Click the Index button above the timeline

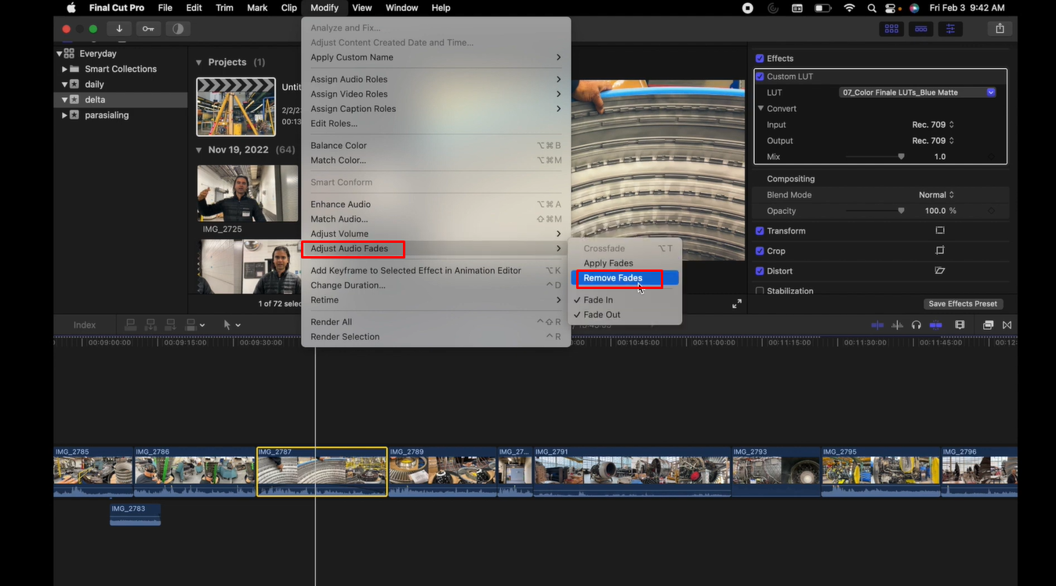[85, 324]
